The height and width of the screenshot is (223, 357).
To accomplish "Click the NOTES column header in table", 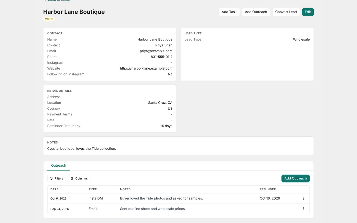I will pyautogui.click(x=125, y=189).
